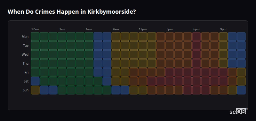Click the Friday 11pm yellow cell
Screen dimensions: 256x121
tap(241, 72)
